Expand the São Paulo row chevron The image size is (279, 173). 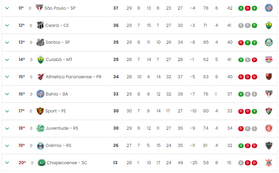point(7,8)
